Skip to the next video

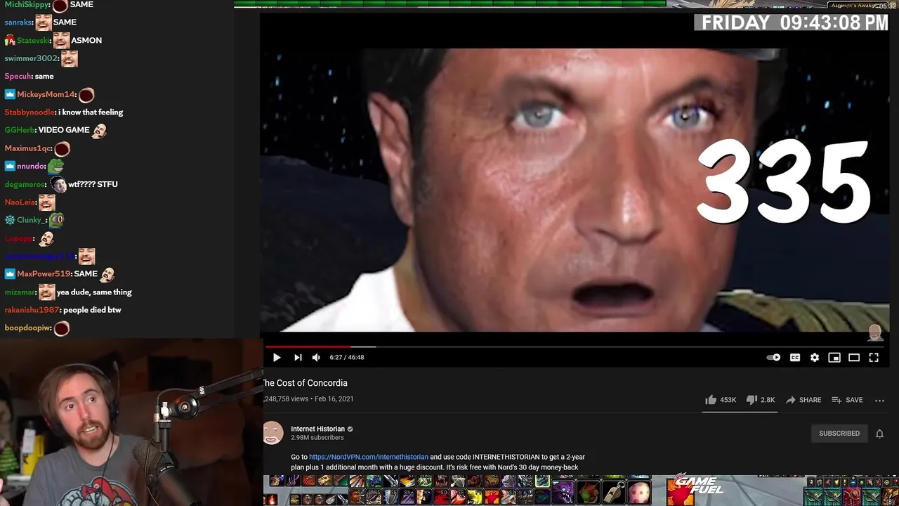[298, 358]
